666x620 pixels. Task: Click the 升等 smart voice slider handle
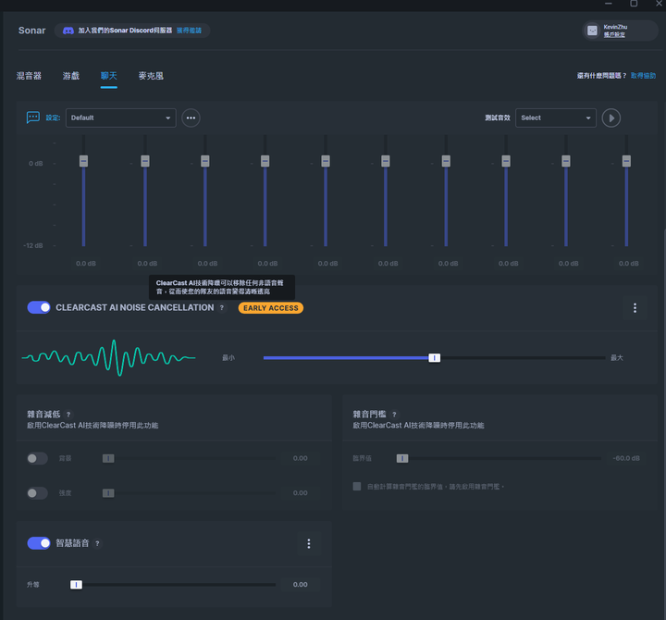pyautogui.click(x=76, y=585)
